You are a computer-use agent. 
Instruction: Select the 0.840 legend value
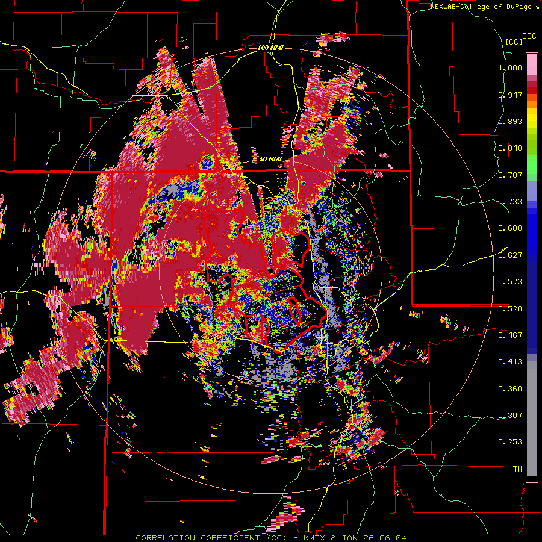(x=510, y=148)
